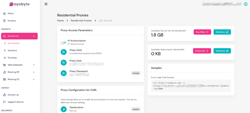Expand the Rotating DC submenu chevron
Screen dimensions: 250x113
tap(34, 79)
